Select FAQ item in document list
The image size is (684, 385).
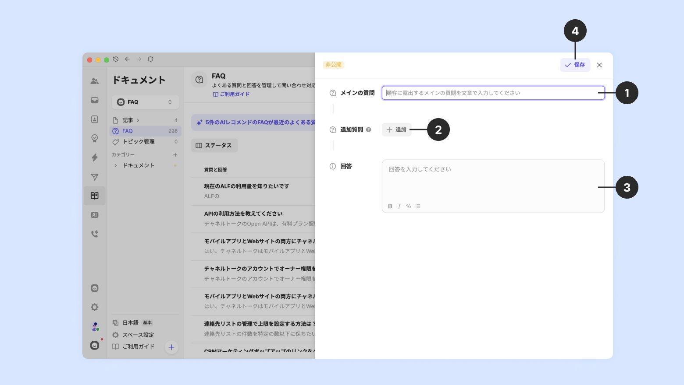[x=128, y=131]
